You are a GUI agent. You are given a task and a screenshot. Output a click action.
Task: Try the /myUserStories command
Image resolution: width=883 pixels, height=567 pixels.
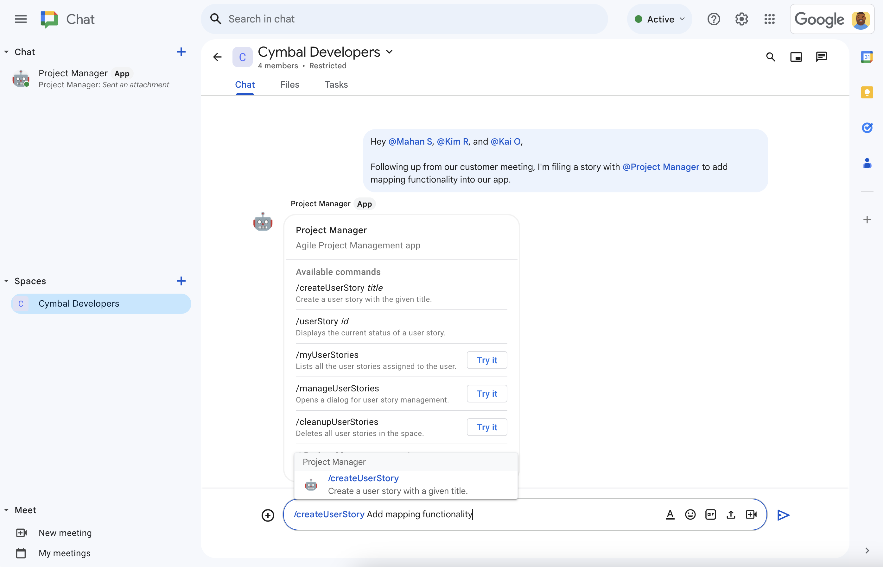pos(486,360)
